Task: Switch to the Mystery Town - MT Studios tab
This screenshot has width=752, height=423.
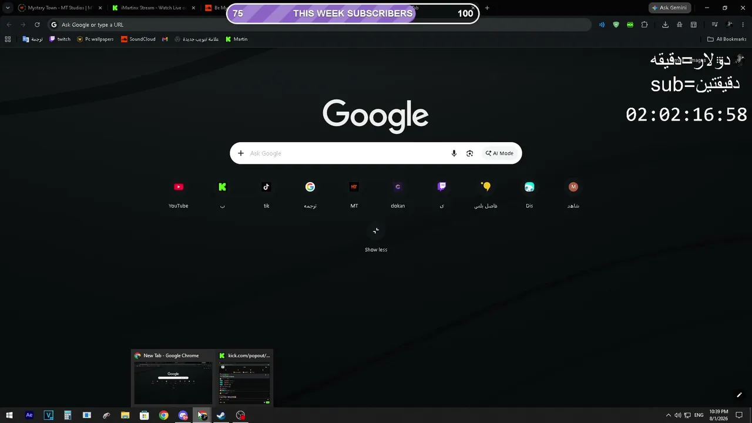Action: click(x=56, y=8)
